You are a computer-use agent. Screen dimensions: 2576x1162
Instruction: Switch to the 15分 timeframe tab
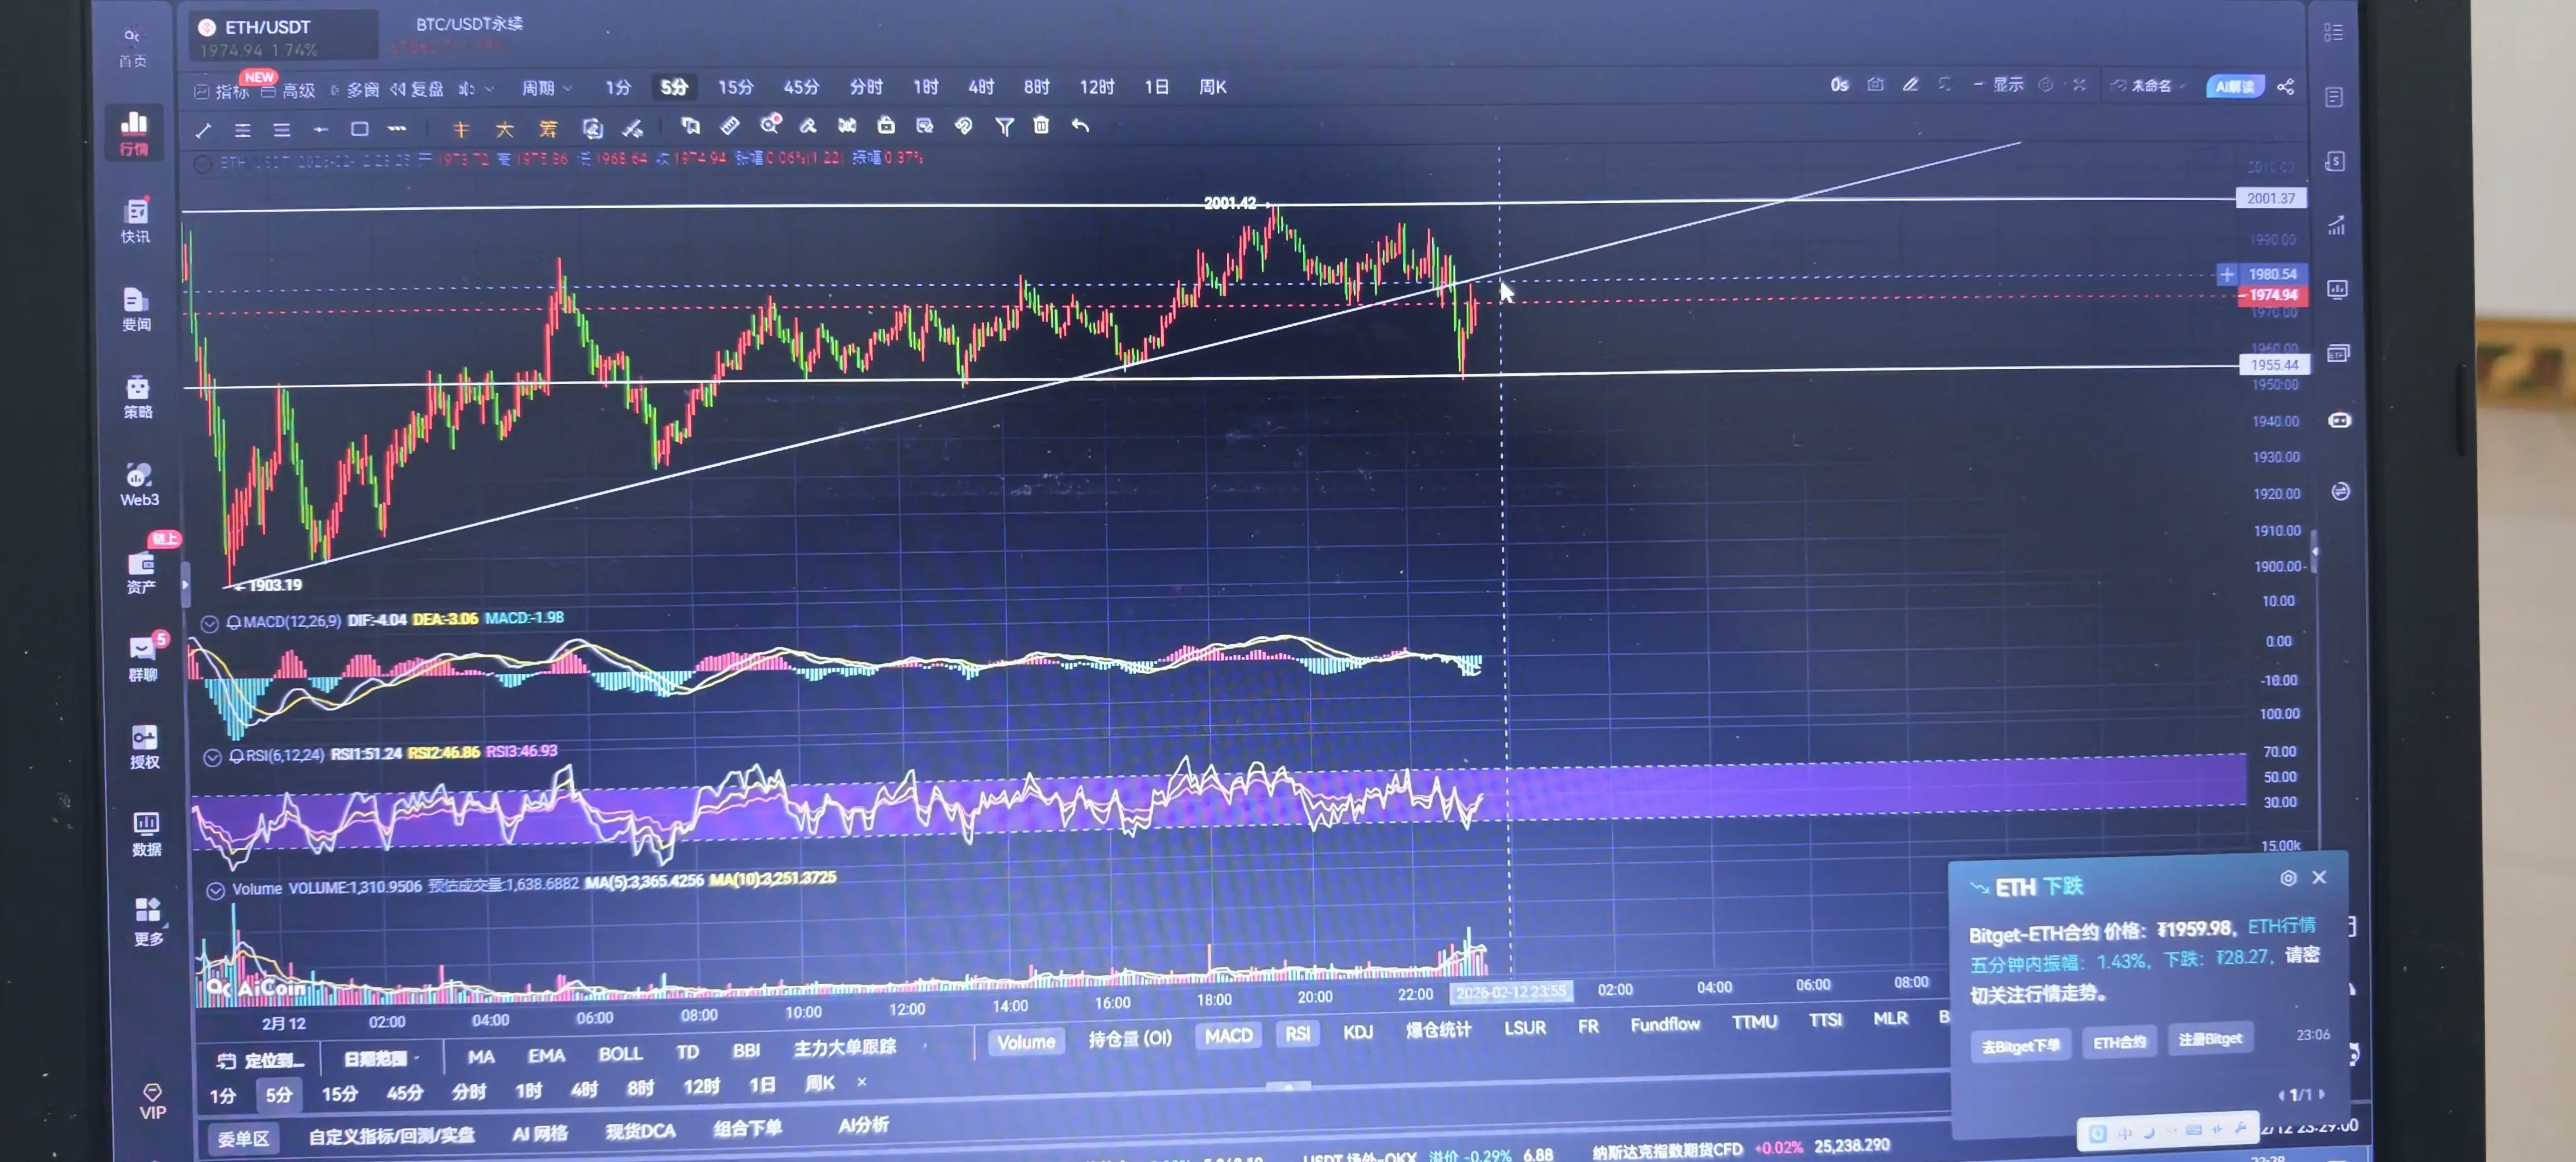click(735, 88)
